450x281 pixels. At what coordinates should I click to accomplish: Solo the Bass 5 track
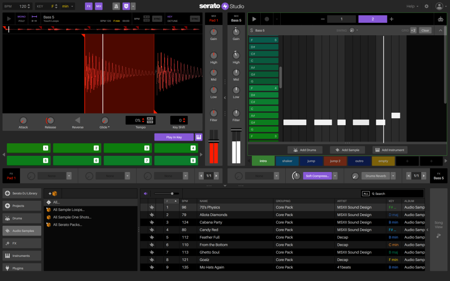(x=251, y=30)
